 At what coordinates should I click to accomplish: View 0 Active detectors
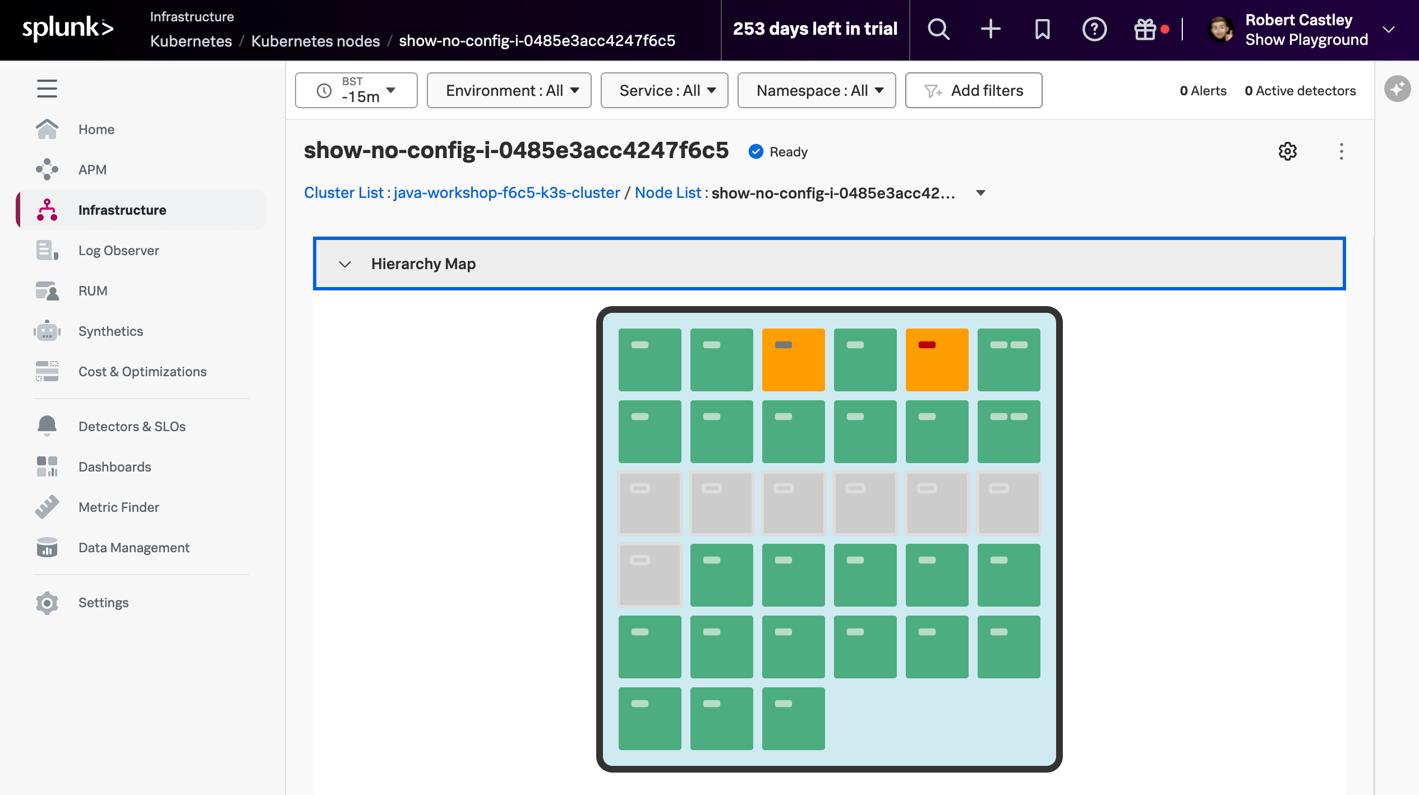pyautogui.click(x=1300, y=91)
